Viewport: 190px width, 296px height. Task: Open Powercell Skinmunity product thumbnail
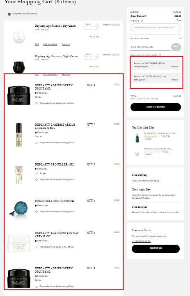137,138
